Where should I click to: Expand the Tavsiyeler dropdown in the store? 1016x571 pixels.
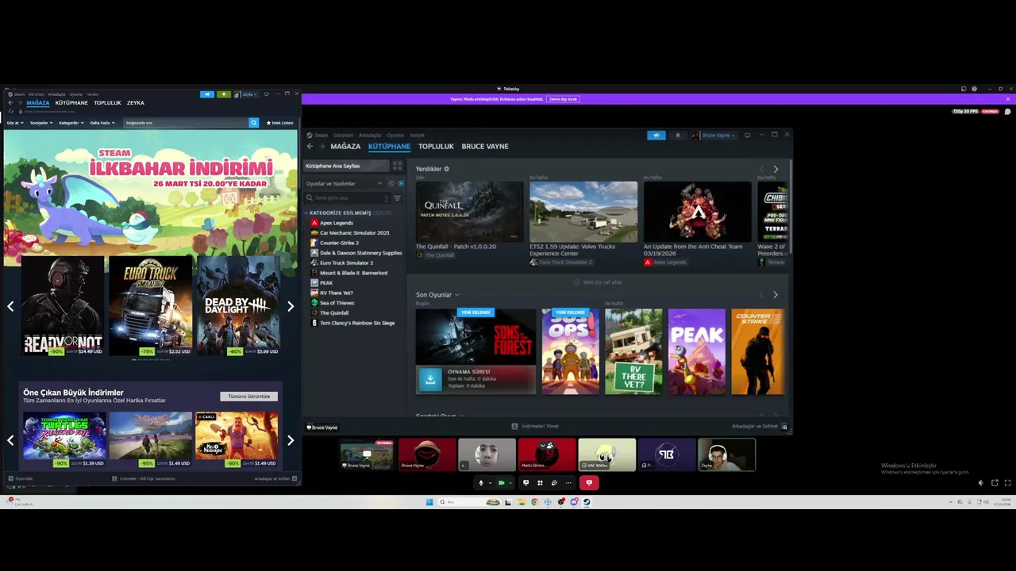pos(41,123)
